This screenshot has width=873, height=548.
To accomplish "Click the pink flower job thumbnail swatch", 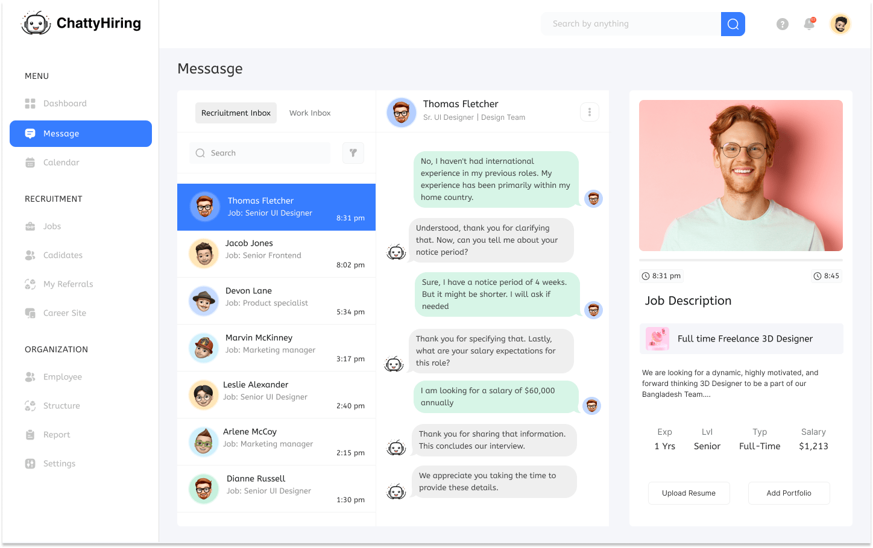I will pyautogui.click(x=657, y=338).
